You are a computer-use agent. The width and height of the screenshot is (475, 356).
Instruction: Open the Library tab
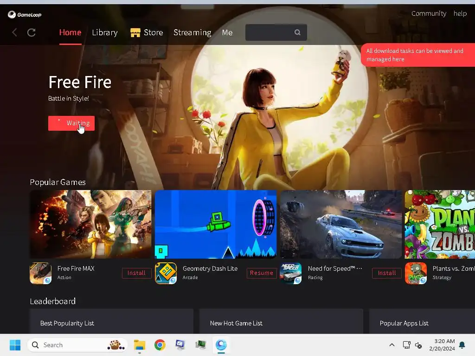(x=105, y=32)
